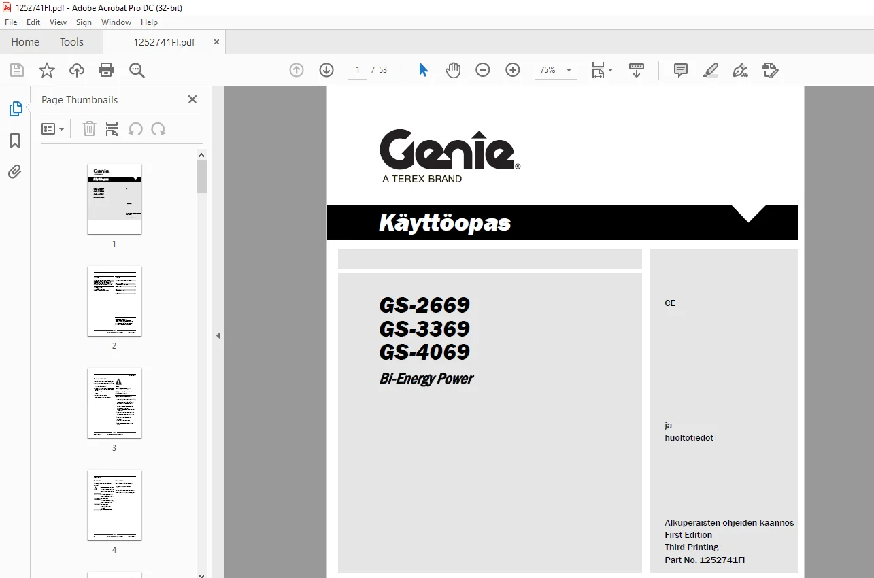
Task: Open the Find text magnifier tool
Action: [x=137, y=70]
